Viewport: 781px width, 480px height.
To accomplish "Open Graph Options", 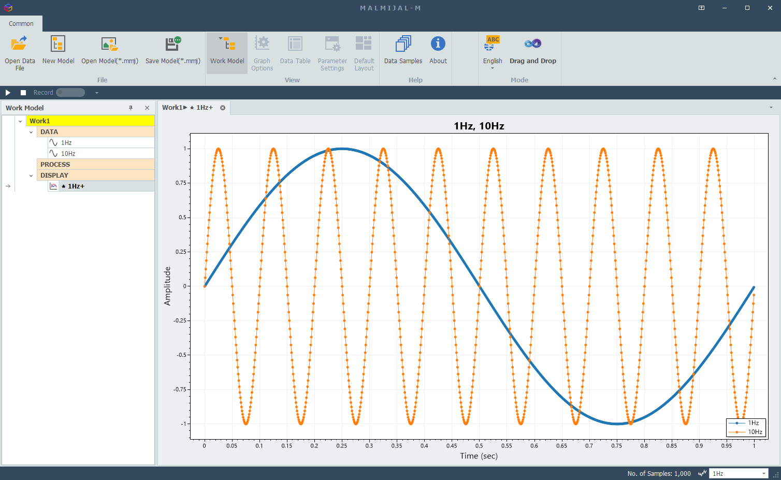I will pos(262,53).
